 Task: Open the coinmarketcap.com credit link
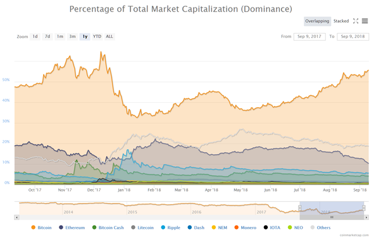[354, 235]
